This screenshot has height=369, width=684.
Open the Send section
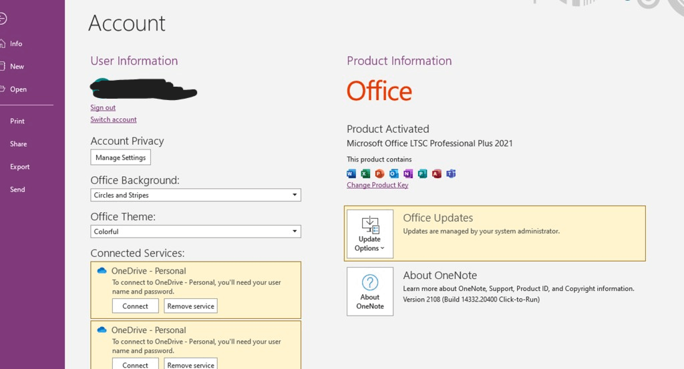(x=17, y=189)
